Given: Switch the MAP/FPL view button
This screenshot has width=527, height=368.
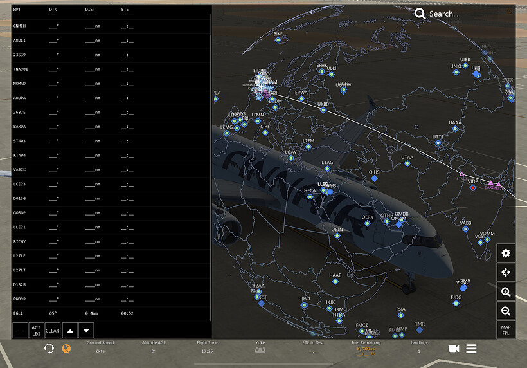Looking at the screenshot, I should point(506,330).
